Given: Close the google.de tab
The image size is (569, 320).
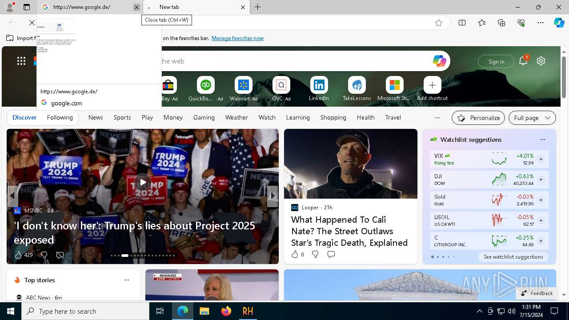Looking at the screenshot, I should (x=136, y=7).
